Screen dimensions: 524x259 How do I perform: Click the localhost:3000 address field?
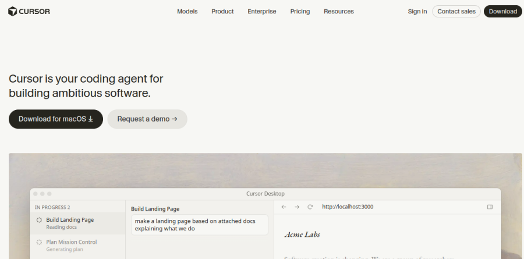[348, 207]
